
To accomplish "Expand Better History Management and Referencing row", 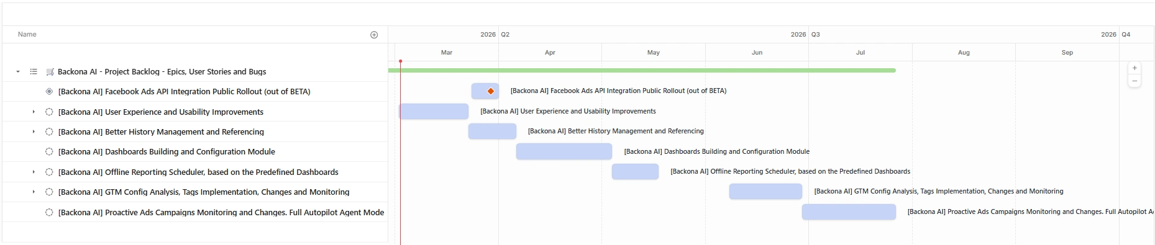I will pos(34,131).
